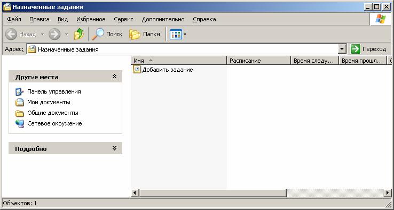Open the Вид menu
Image resolution: width=394 pixels, height=210 pixels.
63,19
